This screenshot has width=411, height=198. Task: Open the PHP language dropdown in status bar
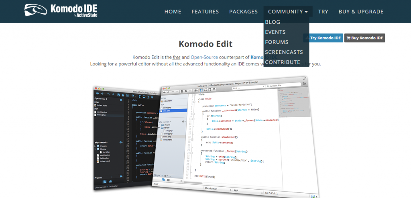click(248, 192)
